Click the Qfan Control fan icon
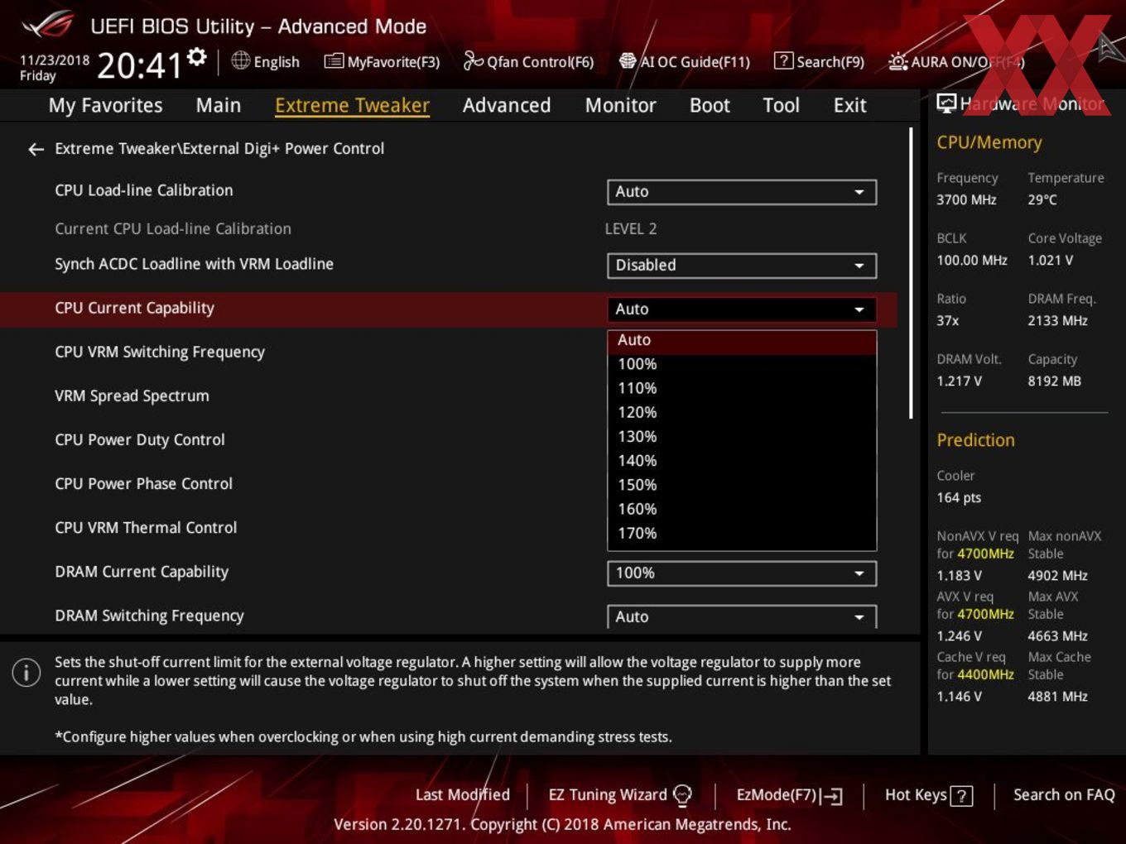This screenshot has width=1126, height=844. 473,60
